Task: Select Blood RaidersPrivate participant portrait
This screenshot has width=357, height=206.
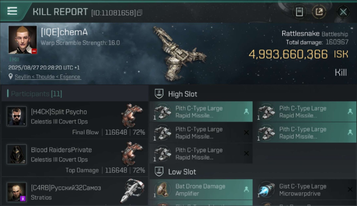Action: (17, 154)
